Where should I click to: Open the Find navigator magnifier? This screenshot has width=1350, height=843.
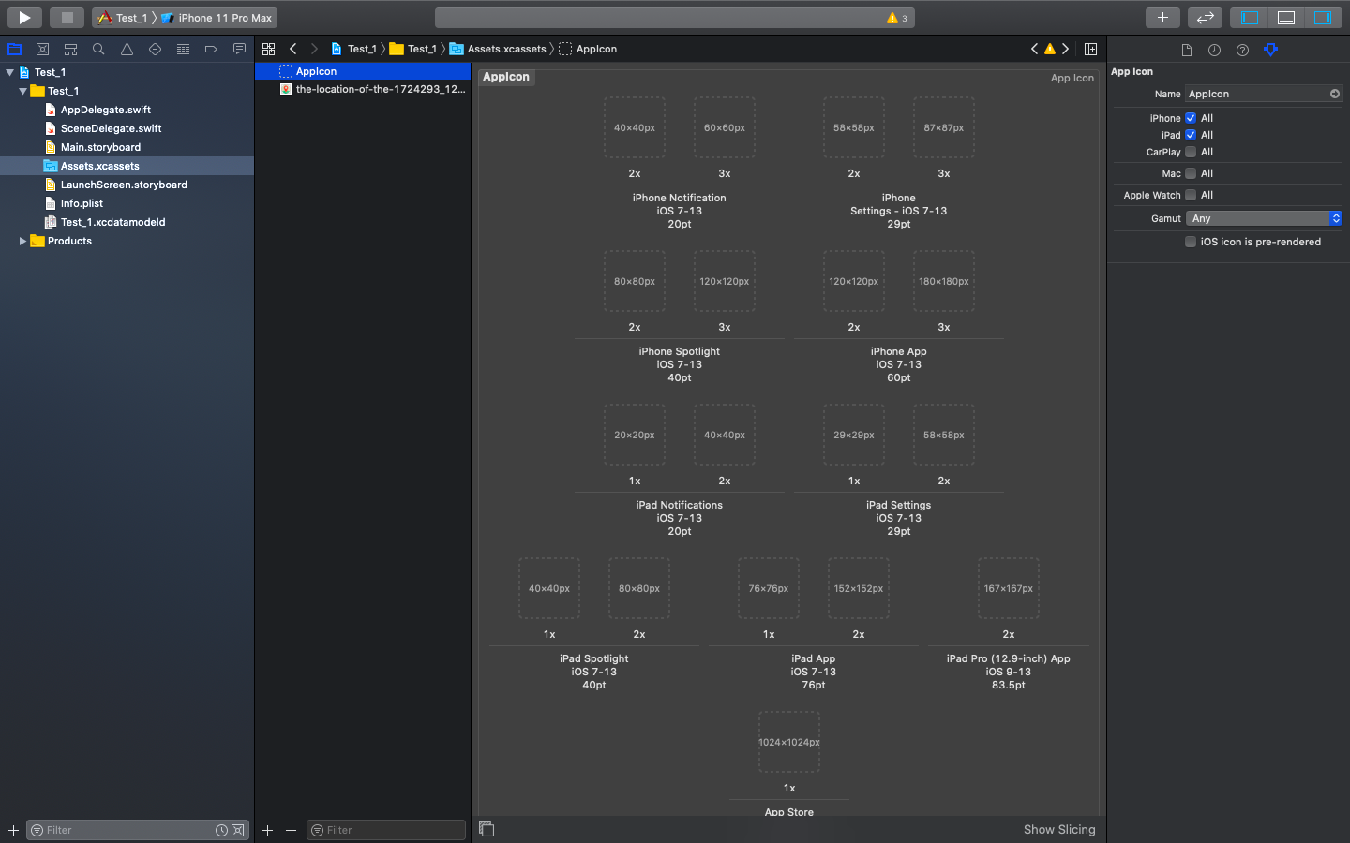pos(98,49)
